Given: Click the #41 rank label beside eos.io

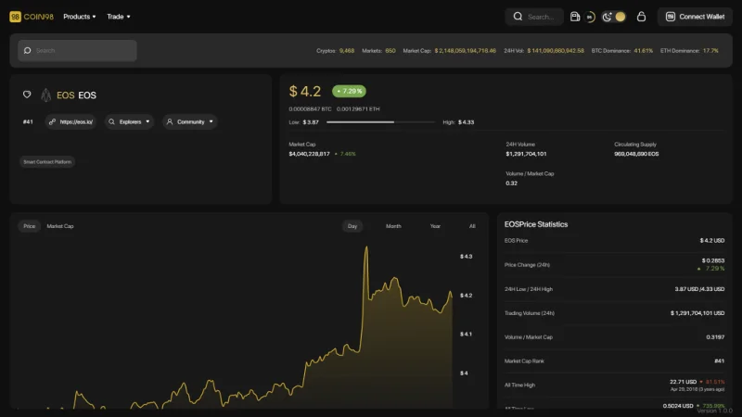Looking at the screenshot, I should coord(28,122).
